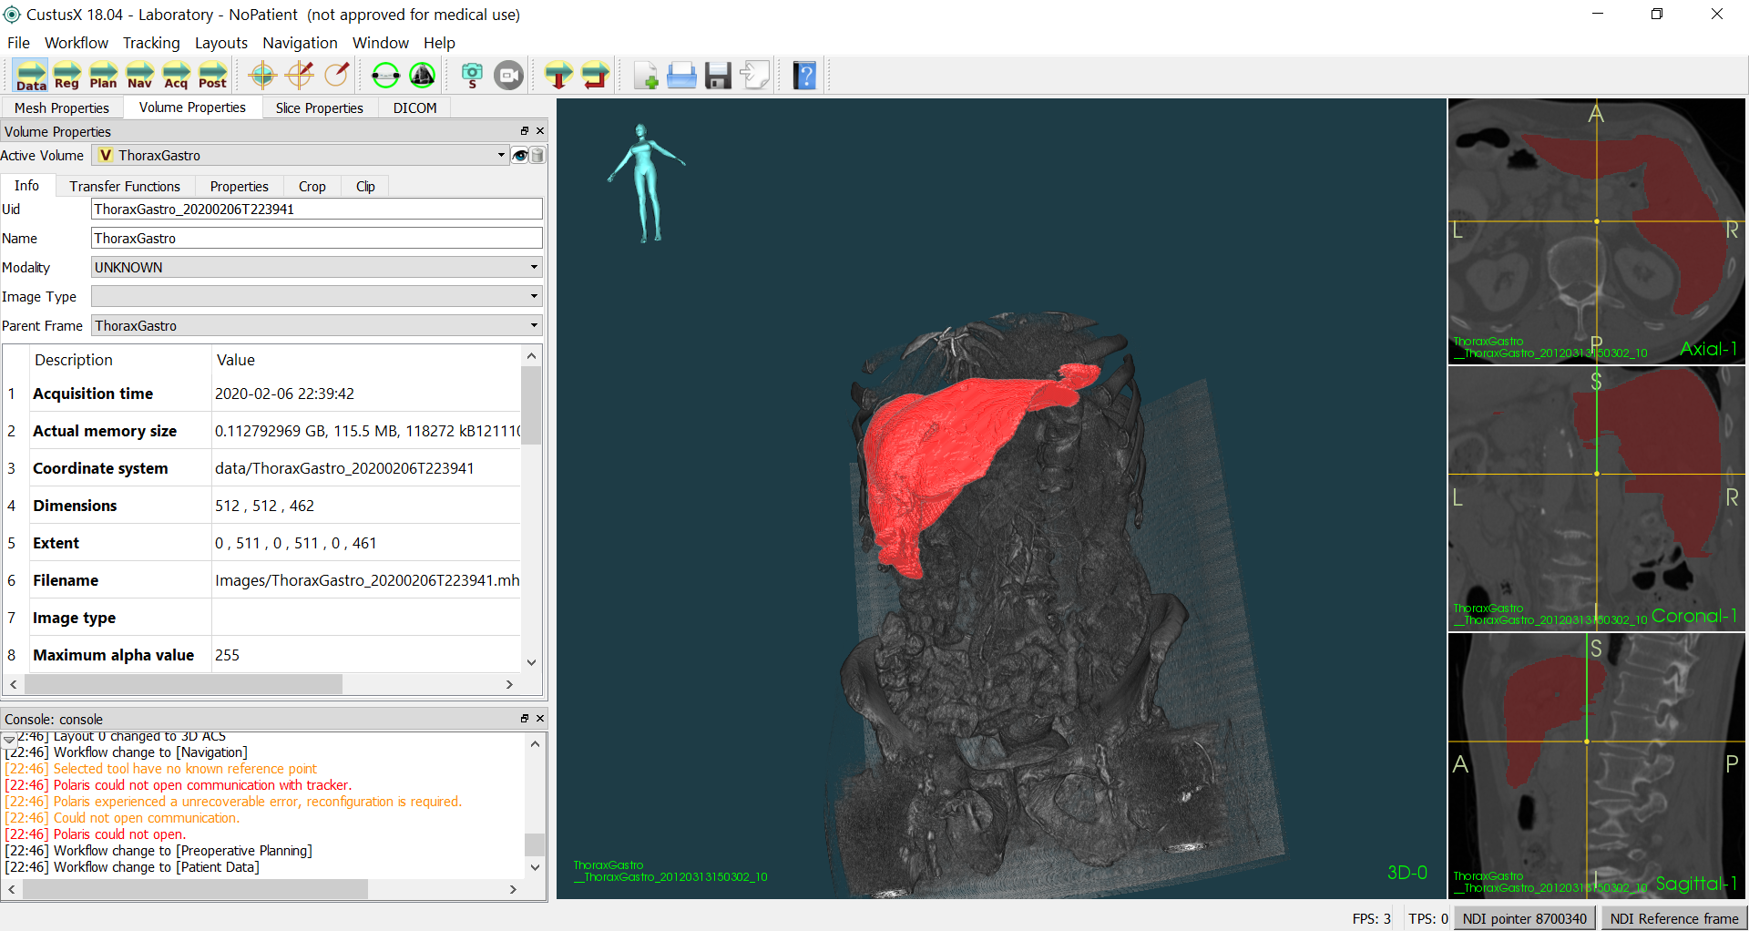This screenshot has height=931, width=1749.
Task: Click the center image crosshair icon
Action: tap(262, 76)
